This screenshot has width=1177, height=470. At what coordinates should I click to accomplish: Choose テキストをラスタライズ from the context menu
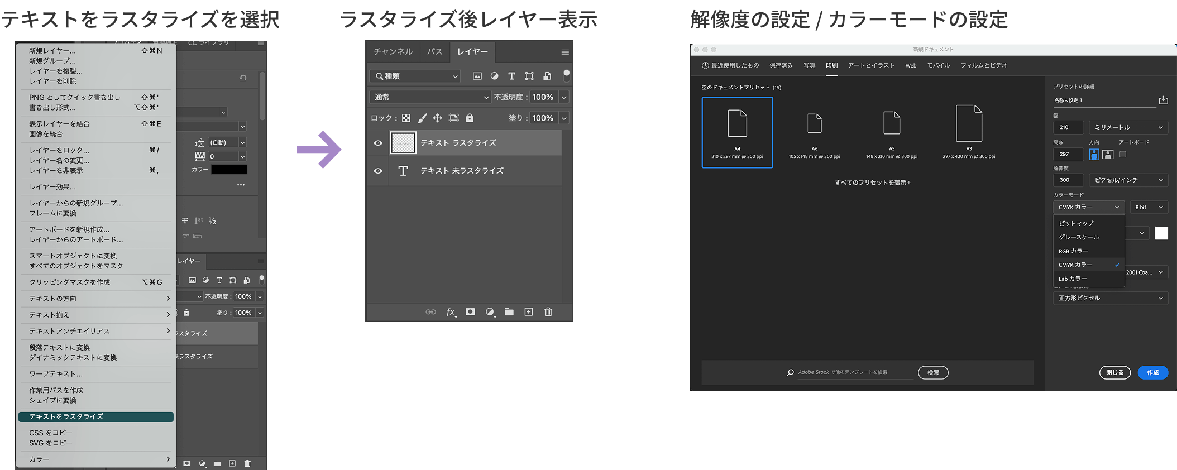click(x=95, y=416)
